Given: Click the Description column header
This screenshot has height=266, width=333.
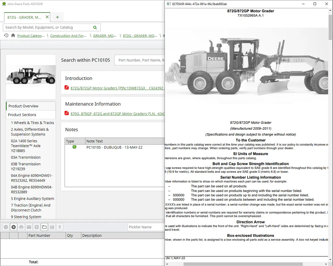Looking at the screenshot, I should coord(123,235).
